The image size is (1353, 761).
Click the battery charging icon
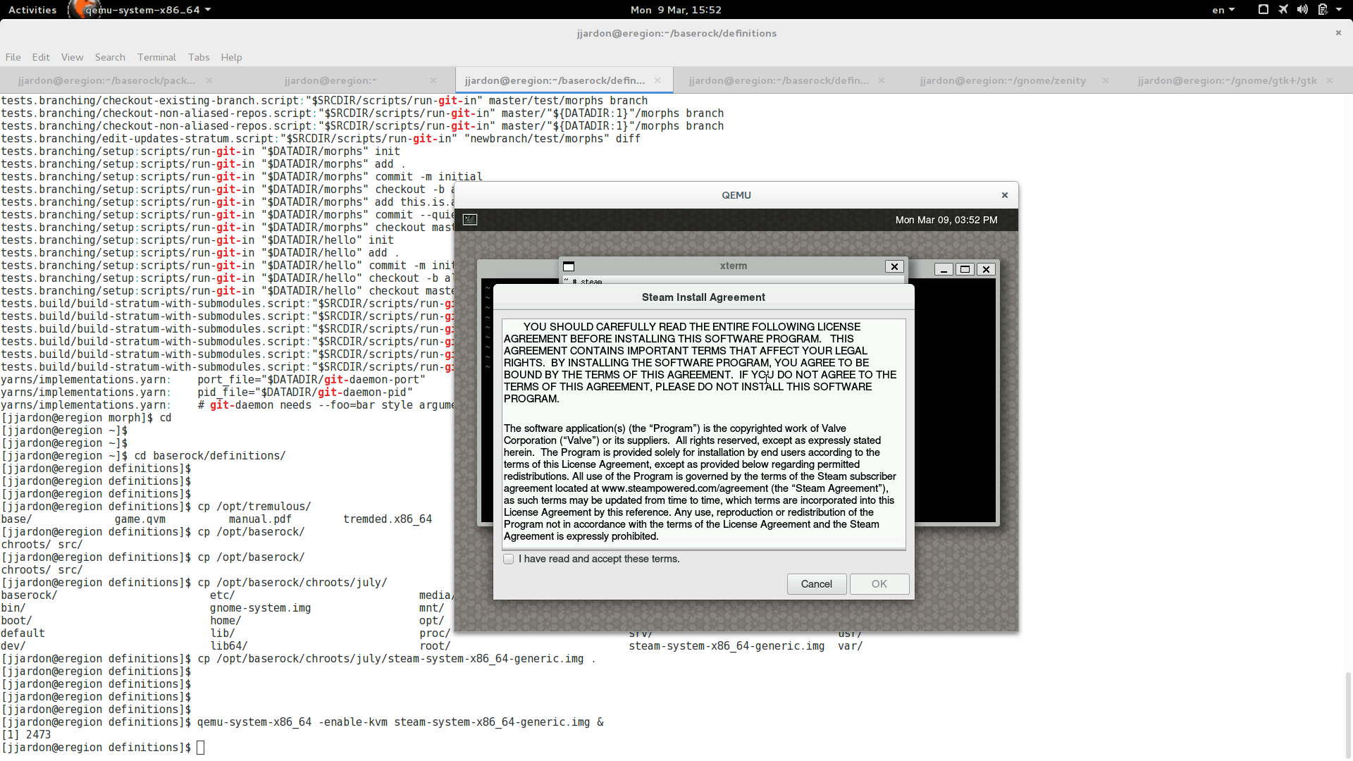(1323, 9)
